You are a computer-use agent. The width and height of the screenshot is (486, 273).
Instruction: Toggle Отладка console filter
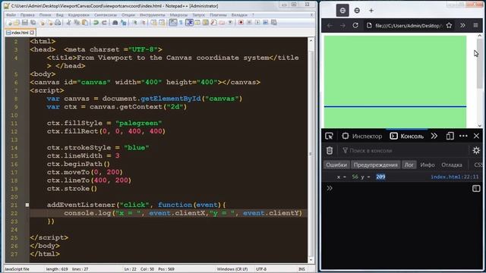click(x=452, y=165)
